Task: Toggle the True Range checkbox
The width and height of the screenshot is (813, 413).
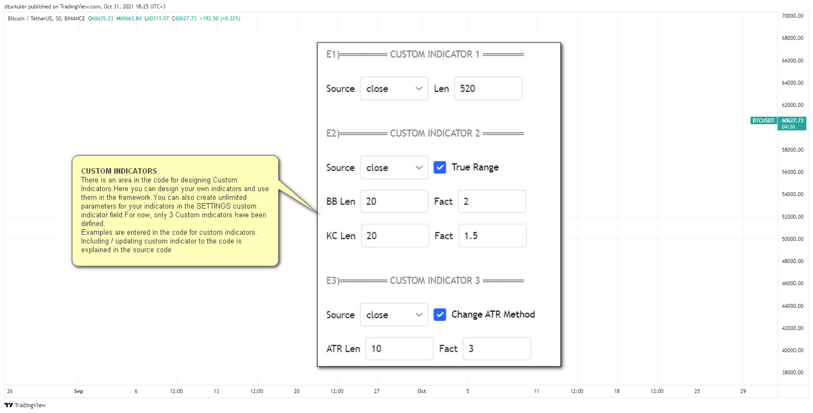Action: [440, 167]
